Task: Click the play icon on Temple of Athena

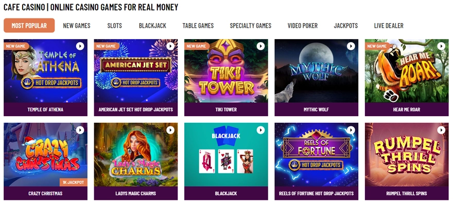Action: click(x=80, y=46)
